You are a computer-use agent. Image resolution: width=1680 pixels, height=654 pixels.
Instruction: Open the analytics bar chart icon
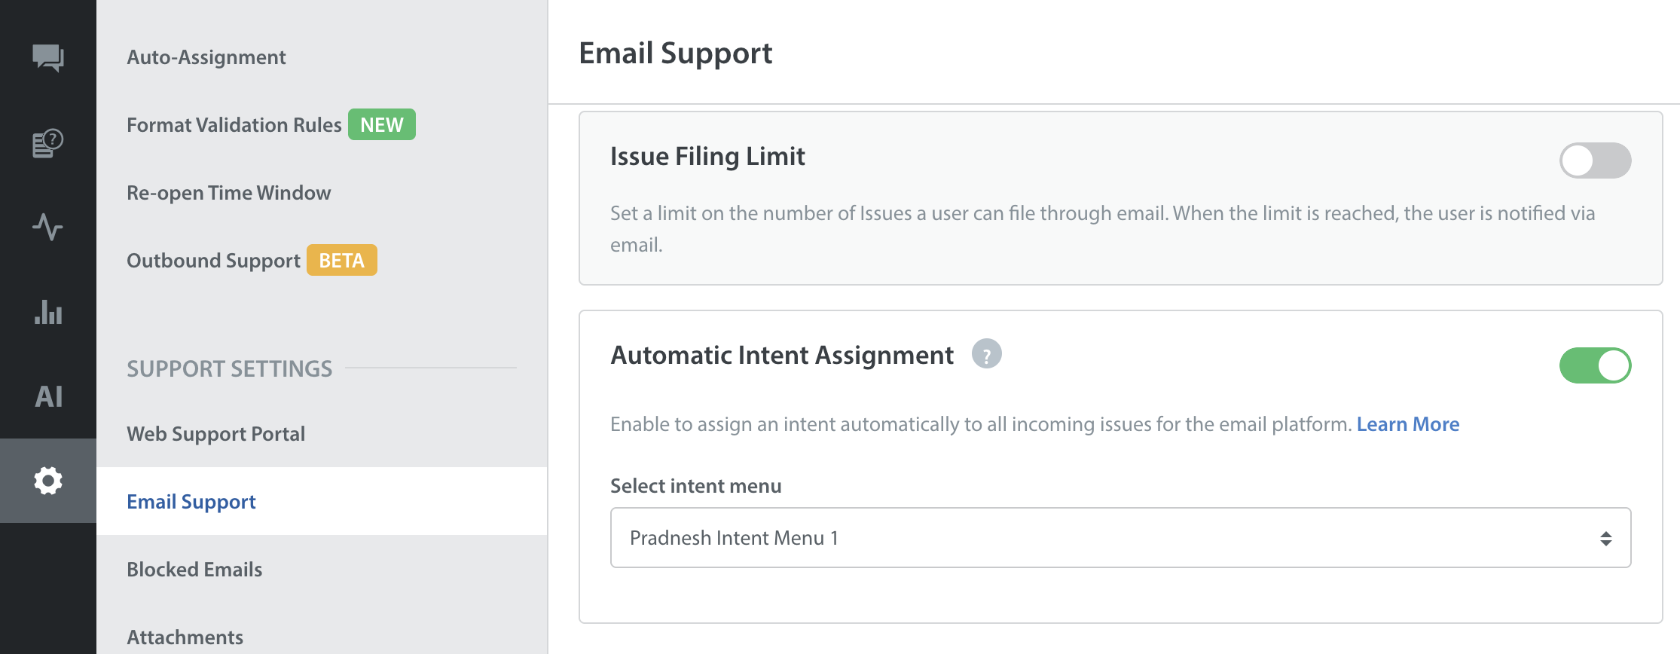48,312
